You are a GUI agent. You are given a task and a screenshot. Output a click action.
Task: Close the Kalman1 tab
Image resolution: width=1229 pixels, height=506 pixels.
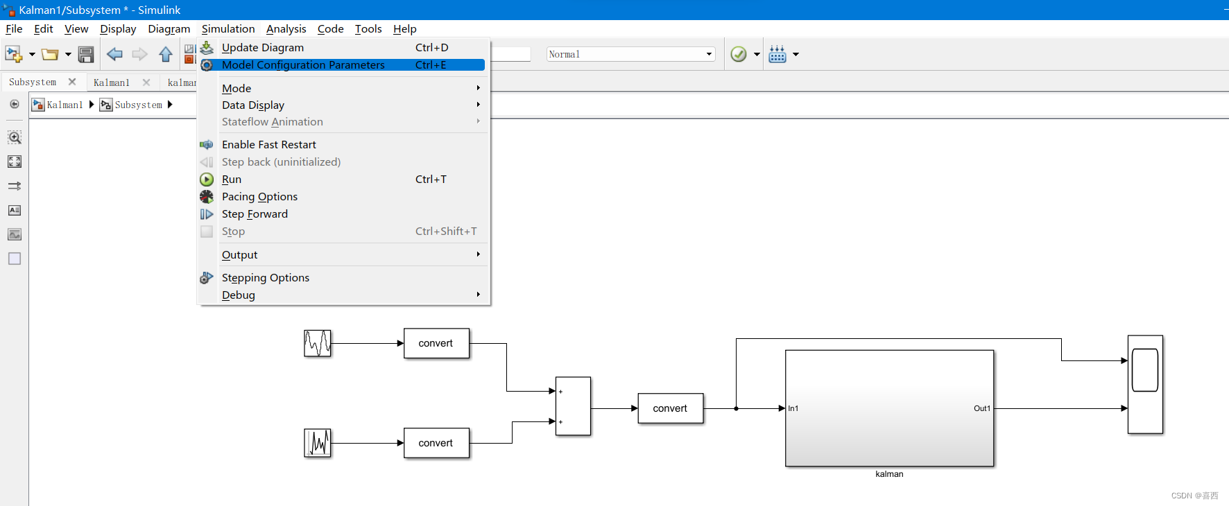pos(146,82)
